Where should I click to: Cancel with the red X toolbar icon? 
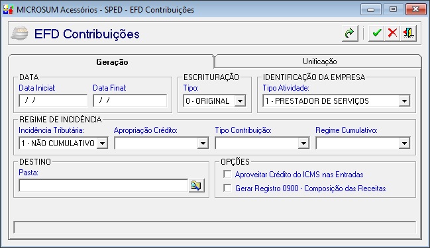click(x=392, y=34)
